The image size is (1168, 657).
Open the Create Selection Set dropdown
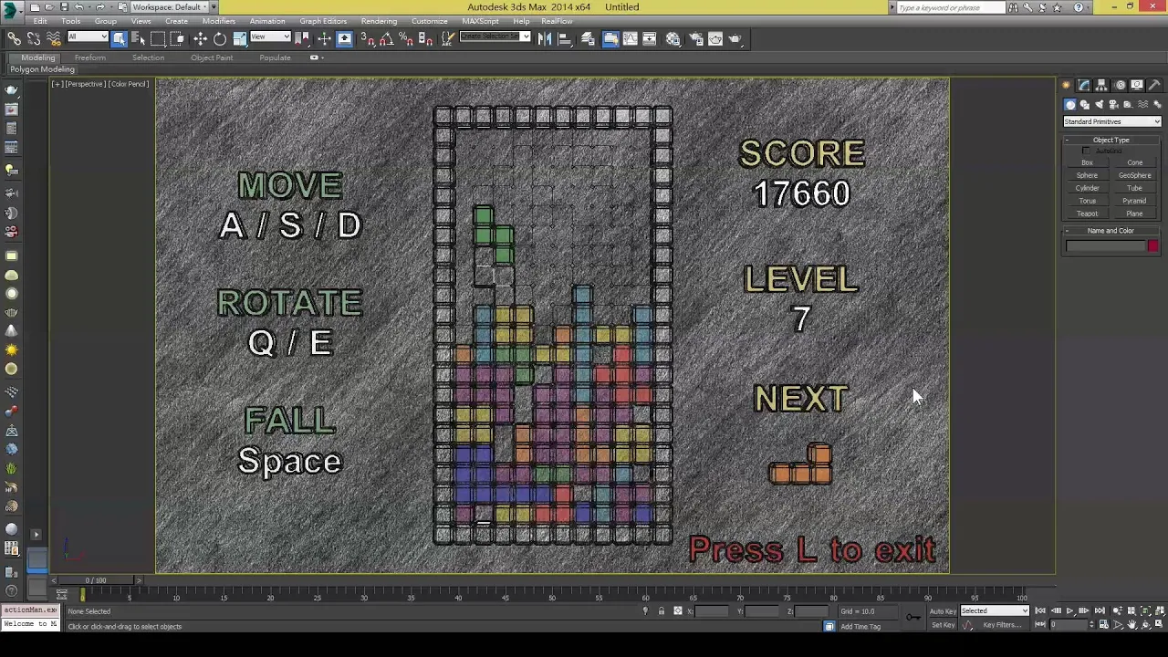[495, 36]
